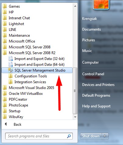This screenshot has height=145, width=123.
Task: Click the PhotoScape folder icon
Action: [x=5, y=105]
